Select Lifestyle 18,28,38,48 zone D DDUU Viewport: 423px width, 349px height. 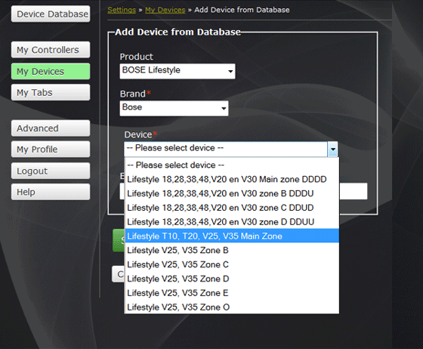[x=232, y=222]
